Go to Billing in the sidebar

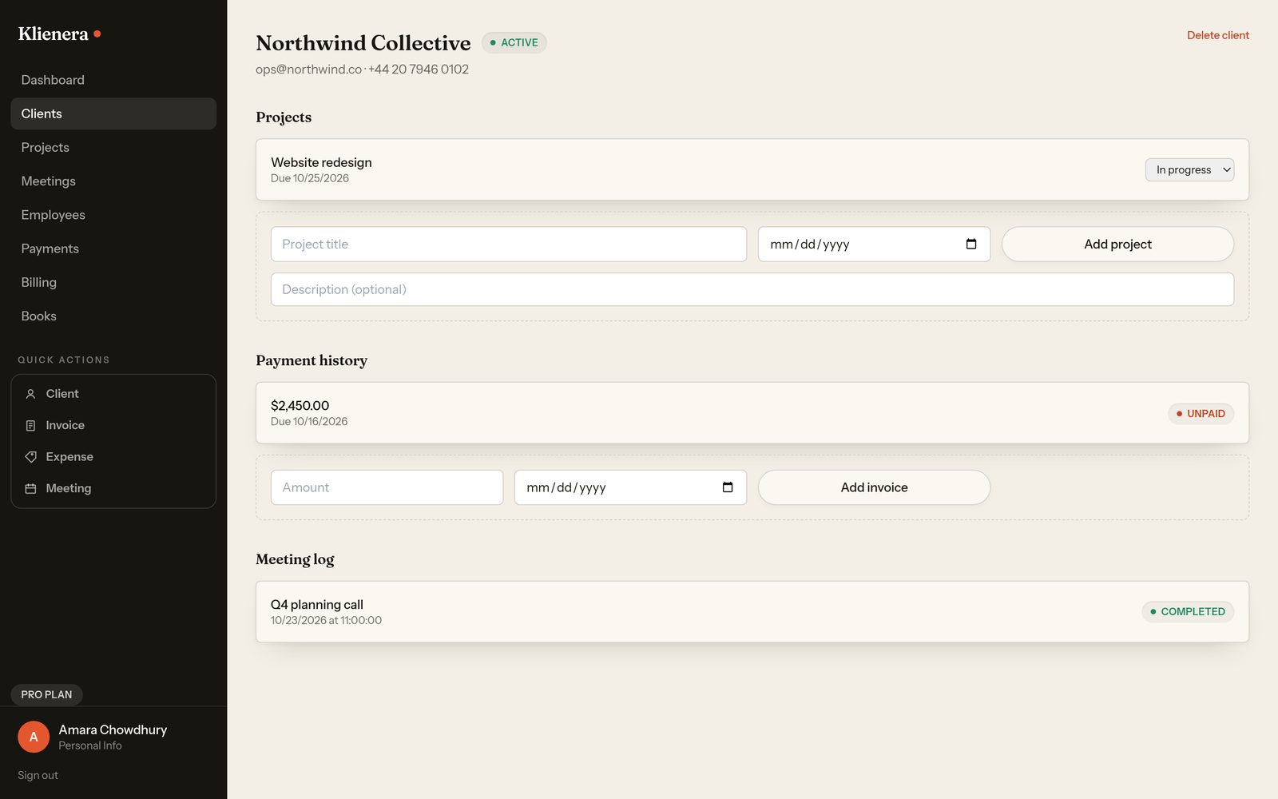click(113, 282)
